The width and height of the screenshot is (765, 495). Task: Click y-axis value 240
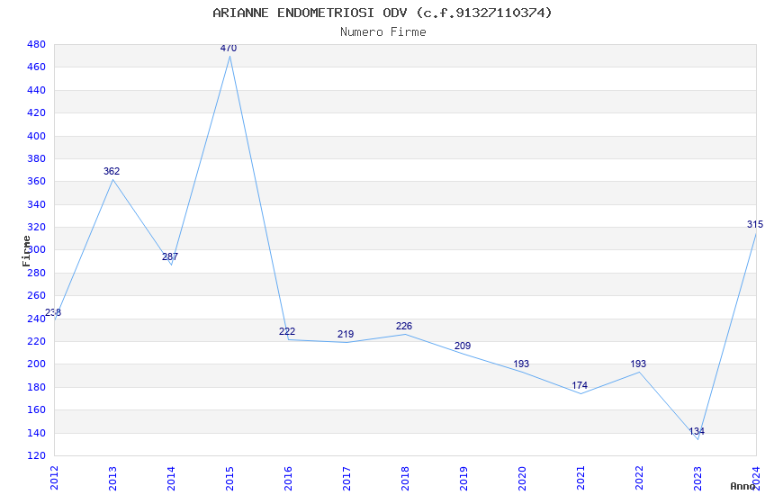pyautogui.click(x=36, y=319)
